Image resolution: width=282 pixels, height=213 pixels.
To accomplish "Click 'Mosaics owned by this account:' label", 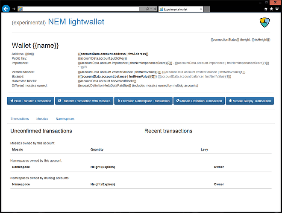I will [33, 143].
